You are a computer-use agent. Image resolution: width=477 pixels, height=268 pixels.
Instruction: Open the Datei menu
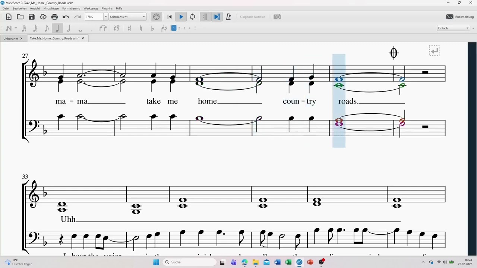[x=6, y=8]
